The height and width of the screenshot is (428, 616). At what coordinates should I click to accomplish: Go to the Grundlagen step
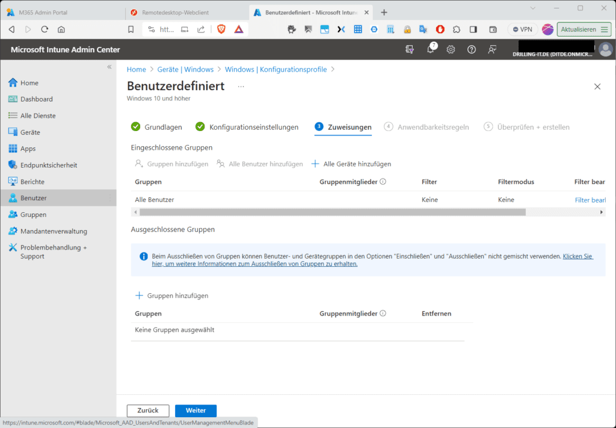pos(157,127)
